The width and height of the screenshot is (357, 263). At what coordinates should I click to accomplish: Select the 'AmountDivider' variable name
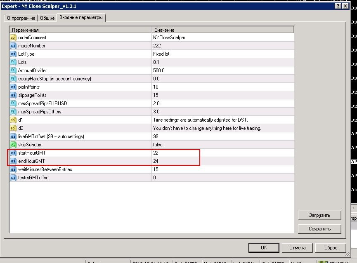32,70
